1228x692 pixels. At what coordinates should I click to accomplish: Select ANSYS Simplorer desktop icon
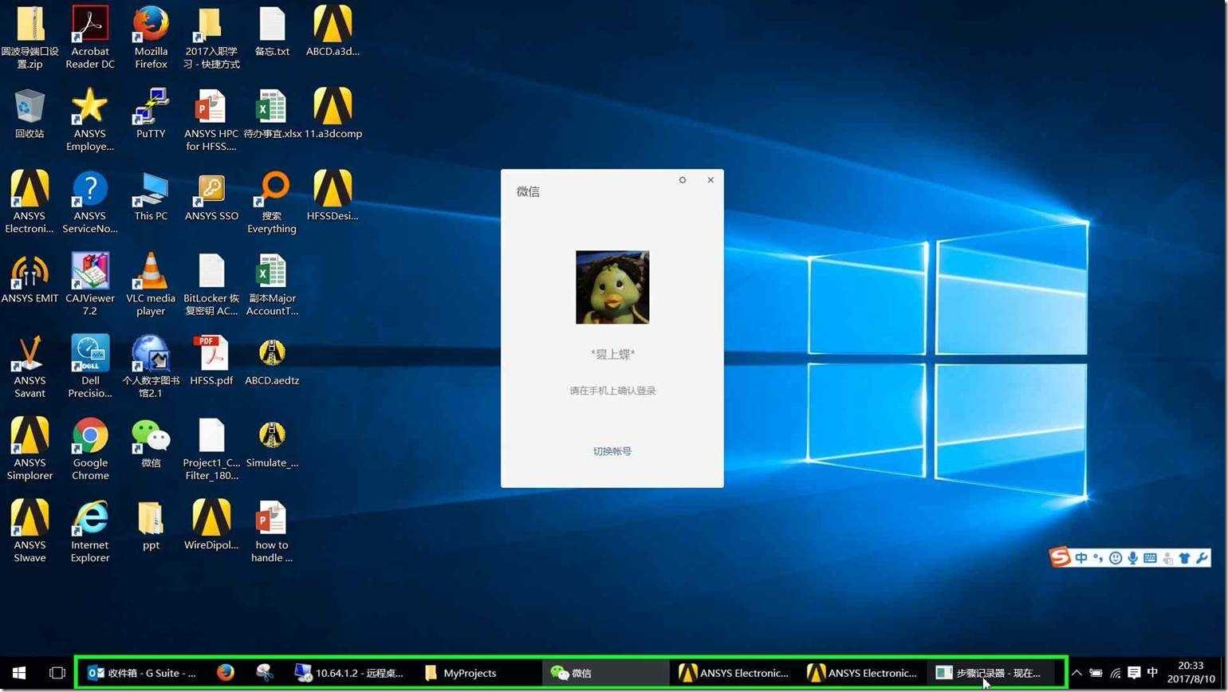pos(30,448)
